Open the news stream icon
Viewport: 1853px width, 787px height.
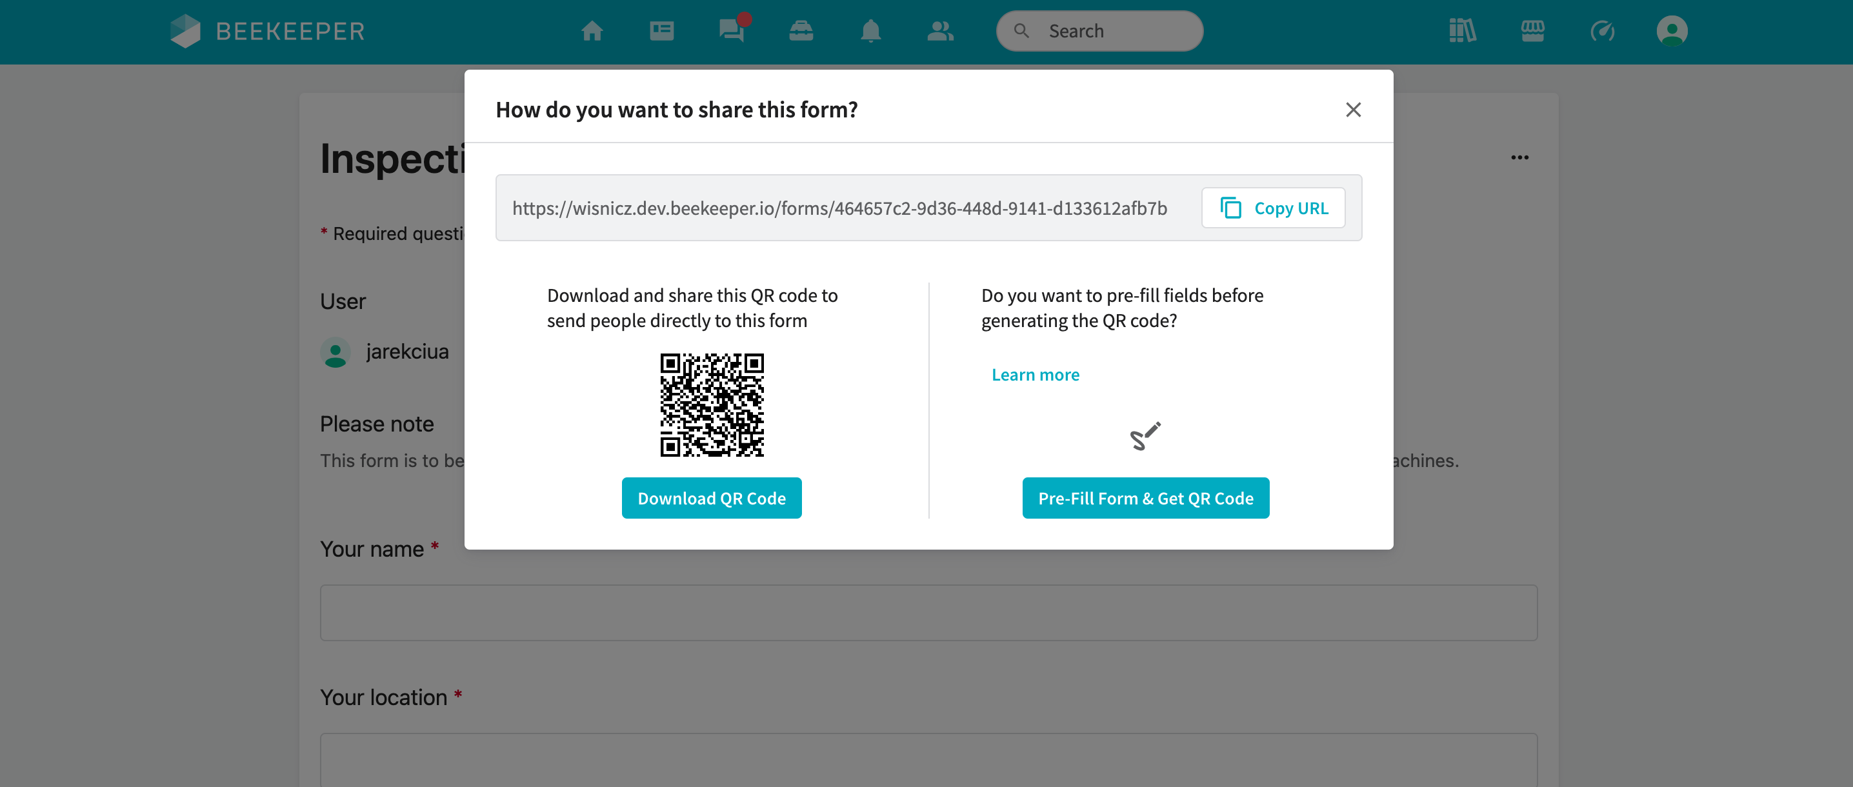click(661, 31)
